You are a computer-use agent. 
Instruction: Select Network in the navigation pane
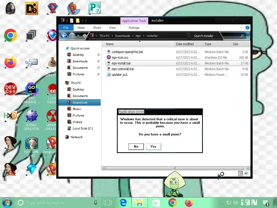click(x=77, y=137)
